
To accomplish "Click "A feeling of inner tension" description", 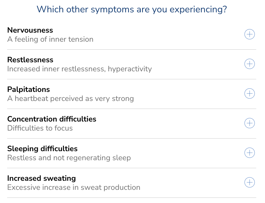I will [50, 40].
